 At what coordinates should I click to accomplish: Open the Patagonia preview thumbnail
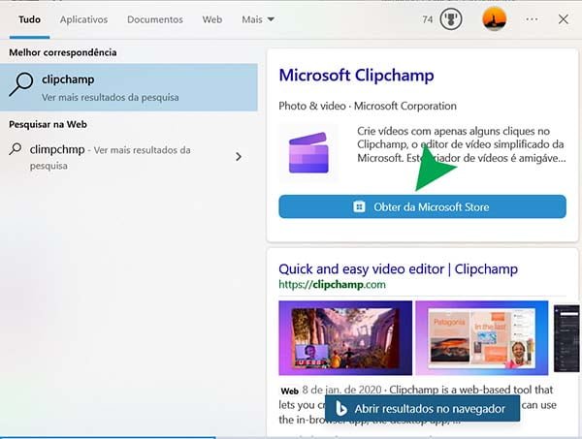(x=481, y=338)
